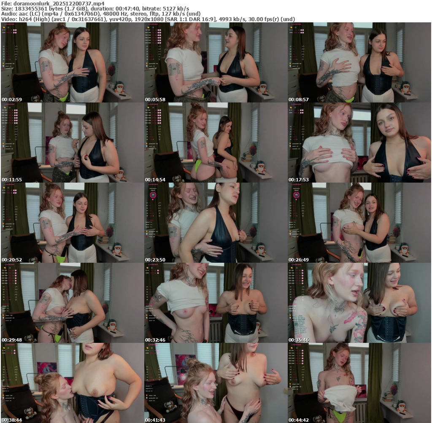Select the thumbnail at 00:35:46
The image size is (432, 423).
click(x=359, y=303)
